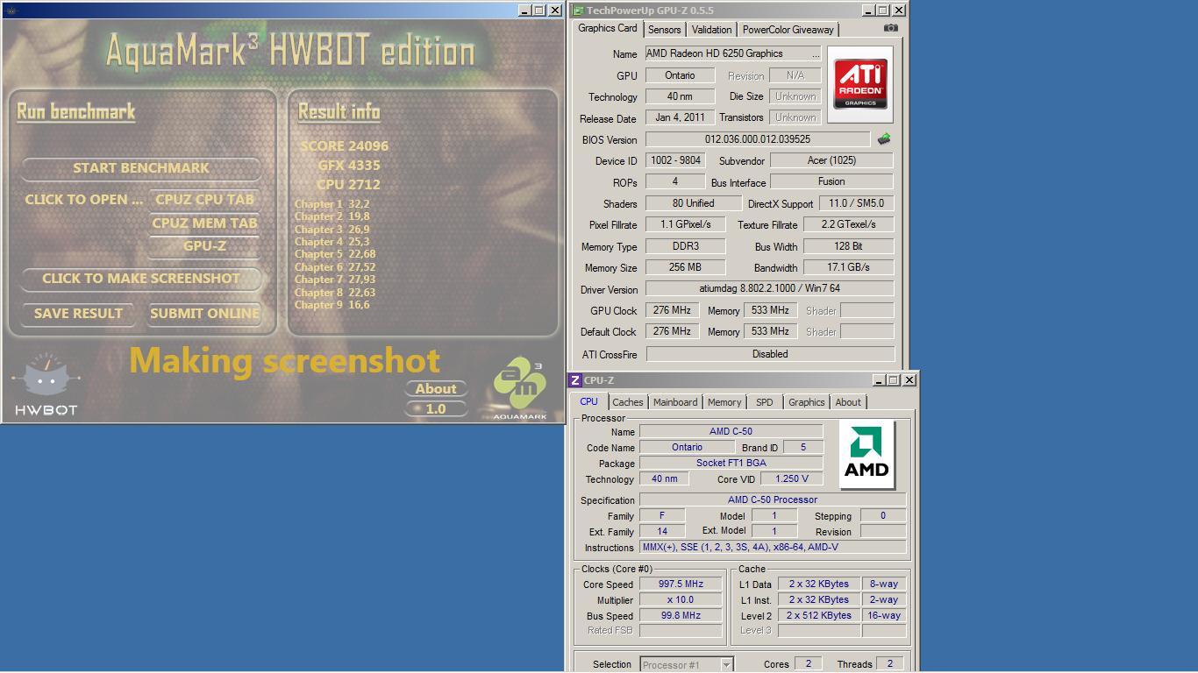This screenshot has width=1198, height=673.
Task: Click the AMD logo in CPU-Z
Action: [x=866, y=454]
